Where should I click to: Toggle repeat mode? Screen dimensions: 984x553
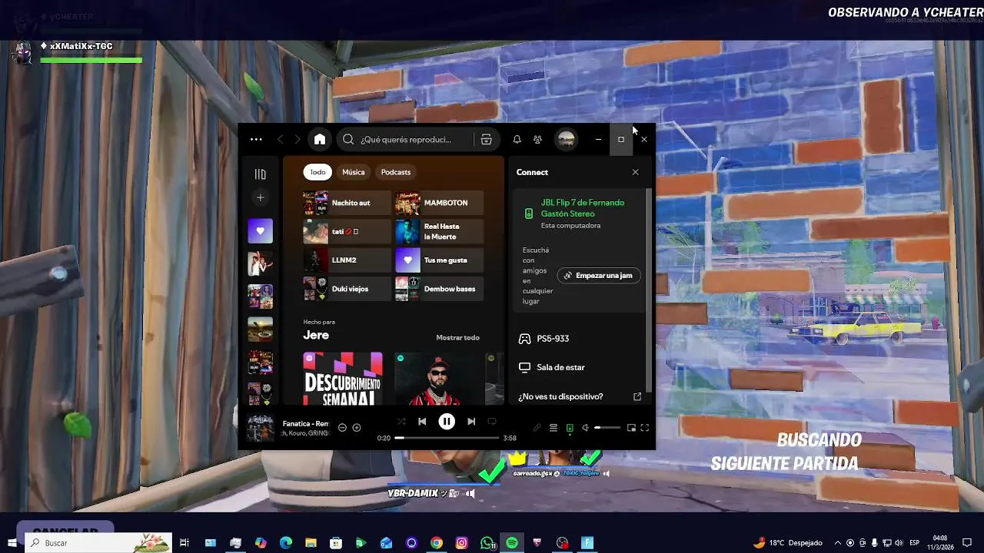coord(492,422)
